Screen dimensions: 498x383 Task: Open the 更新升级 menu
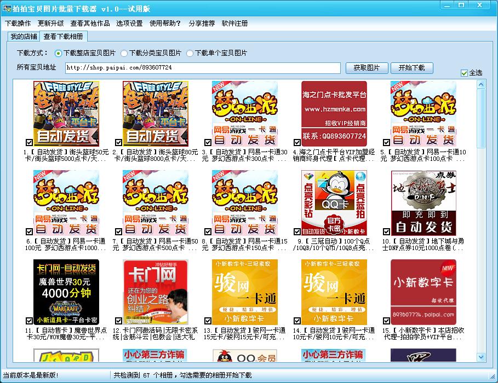click(x=50, y=23)
